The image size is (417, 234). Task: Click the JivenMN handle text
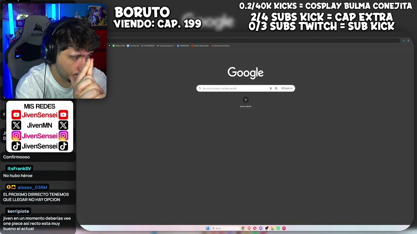40,125
